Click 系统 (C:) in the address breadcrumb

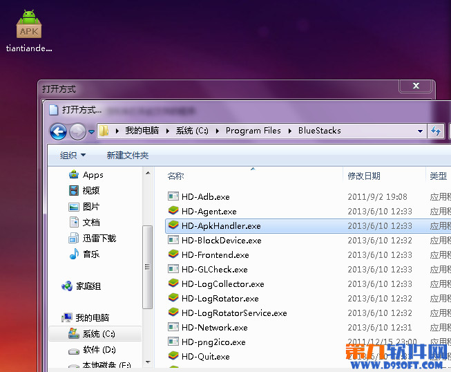pos(192,131)
